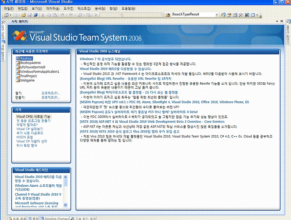Screen dimensions: 291x220
Task: Open the 서버 탐색기 side tab
Action: pos(3,50)
